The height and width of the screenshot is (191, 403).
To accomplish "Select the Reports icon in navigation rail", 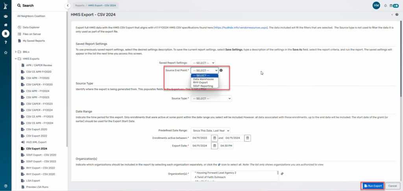I will (6, 34).
